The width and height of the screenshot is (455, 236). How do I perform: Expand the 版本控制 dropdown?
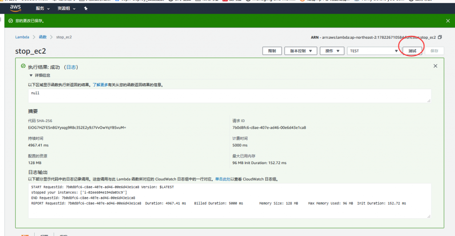300,51
